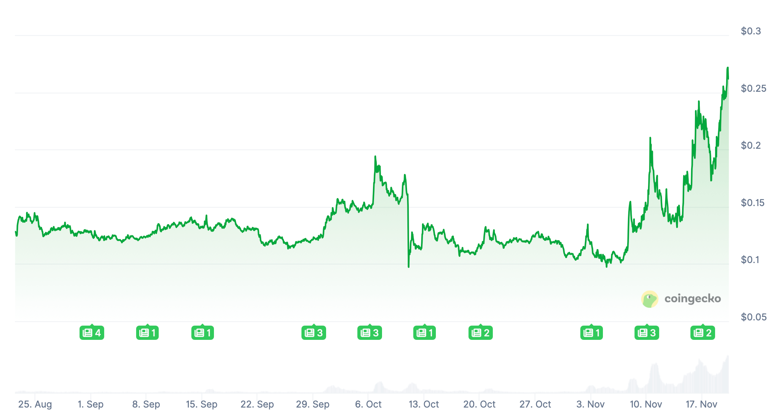This screenshot has height=417, width=771.
Task: Select the news marker above 3. Nov
Action: click(x=591, y=333)
